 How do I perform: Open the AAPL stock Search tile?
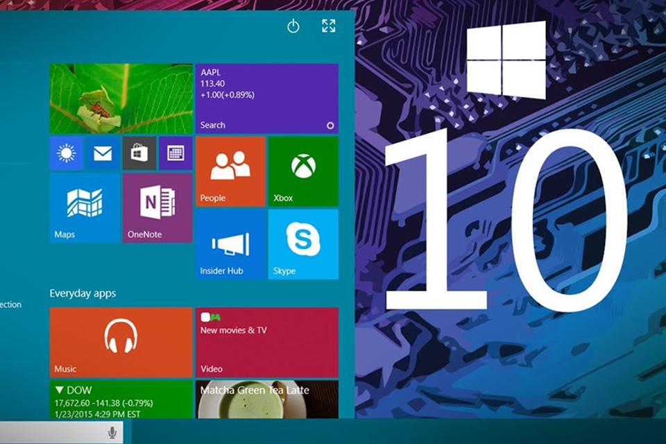pos(267,99)
